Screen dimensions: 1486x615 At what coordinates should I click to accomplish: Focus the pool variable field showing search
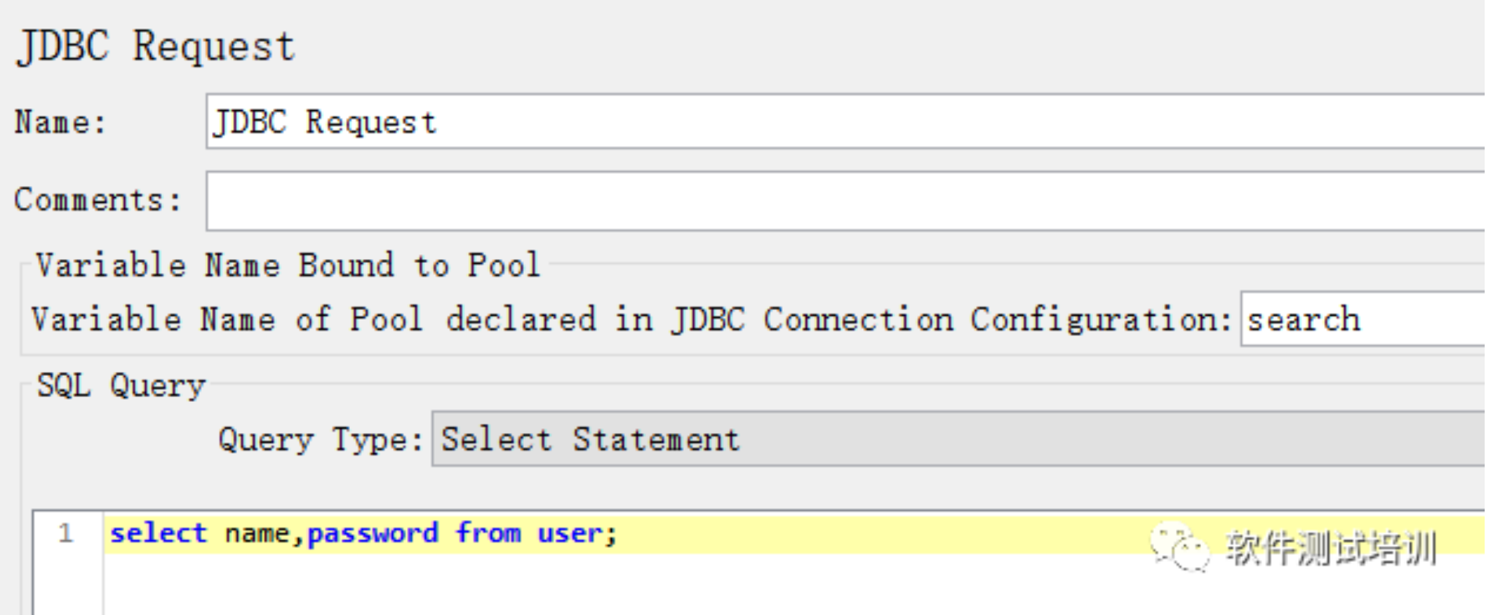pos(1363,319)
